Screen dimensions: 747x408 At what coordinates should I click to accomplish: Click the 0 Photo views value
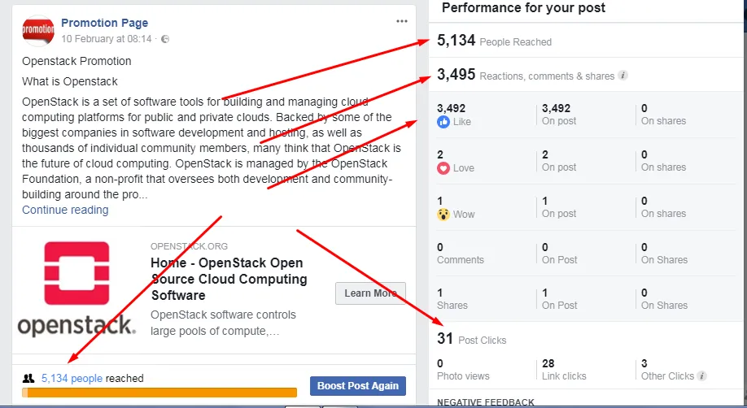point(439,364)
